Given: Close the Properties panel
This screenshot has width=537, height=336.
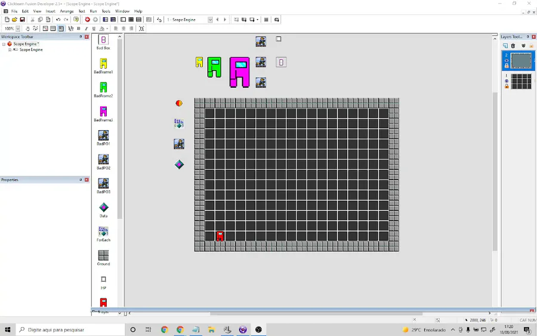Looking at the screenshot, I should click(x=87, y=180).
